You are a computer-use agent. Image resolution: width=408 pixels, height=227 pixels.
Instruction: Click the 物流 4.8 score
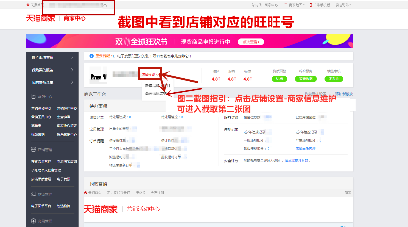tap(248, 79)
